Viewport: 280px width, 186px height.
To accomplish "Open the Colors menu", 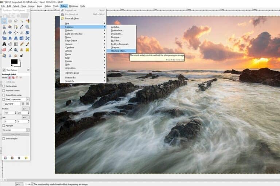I will [48, 6].
